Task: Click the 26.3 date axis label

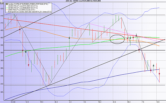Action: point(56,102)
